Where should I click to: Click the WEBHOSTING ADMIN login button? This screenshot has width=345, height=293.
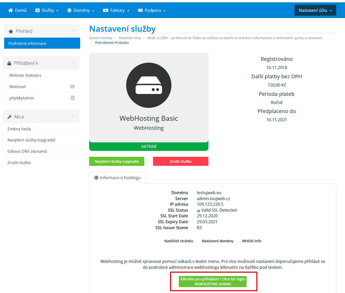point(213,281)
